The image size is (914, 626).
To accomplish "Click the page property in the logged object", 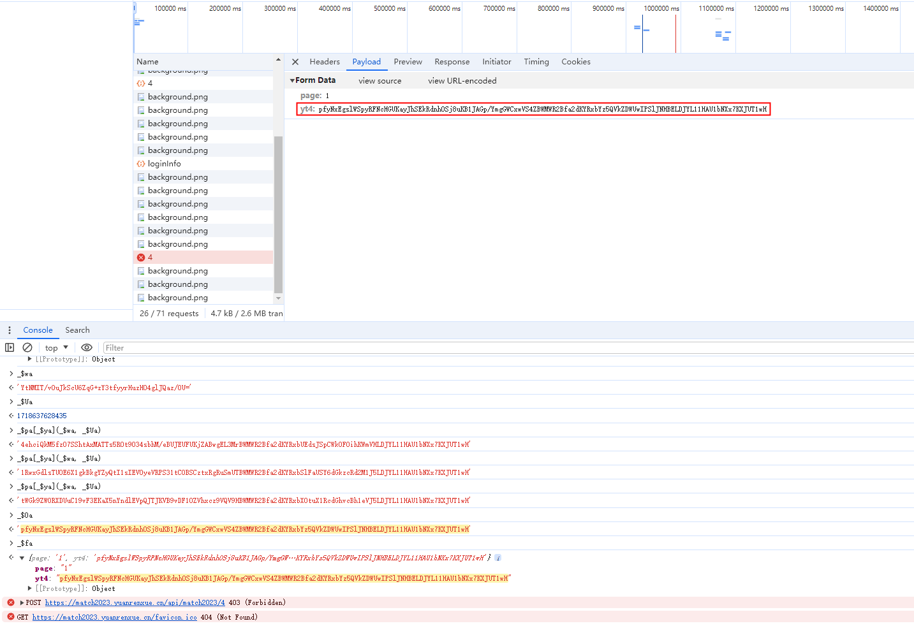I will (x=54, y=569).
